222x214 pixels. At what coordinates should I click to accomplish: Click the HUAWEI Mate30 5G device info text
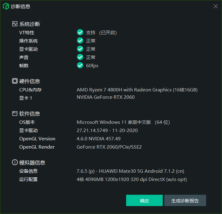click(x=130, y=171)
